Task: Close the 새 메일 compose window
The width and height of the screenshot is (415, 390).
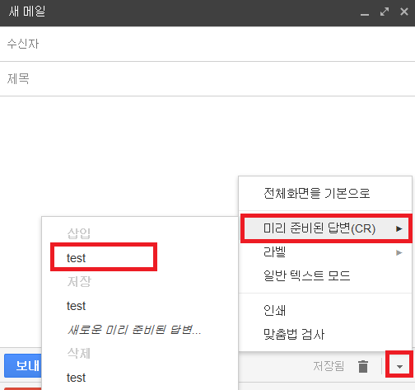Action: point(404,12)
